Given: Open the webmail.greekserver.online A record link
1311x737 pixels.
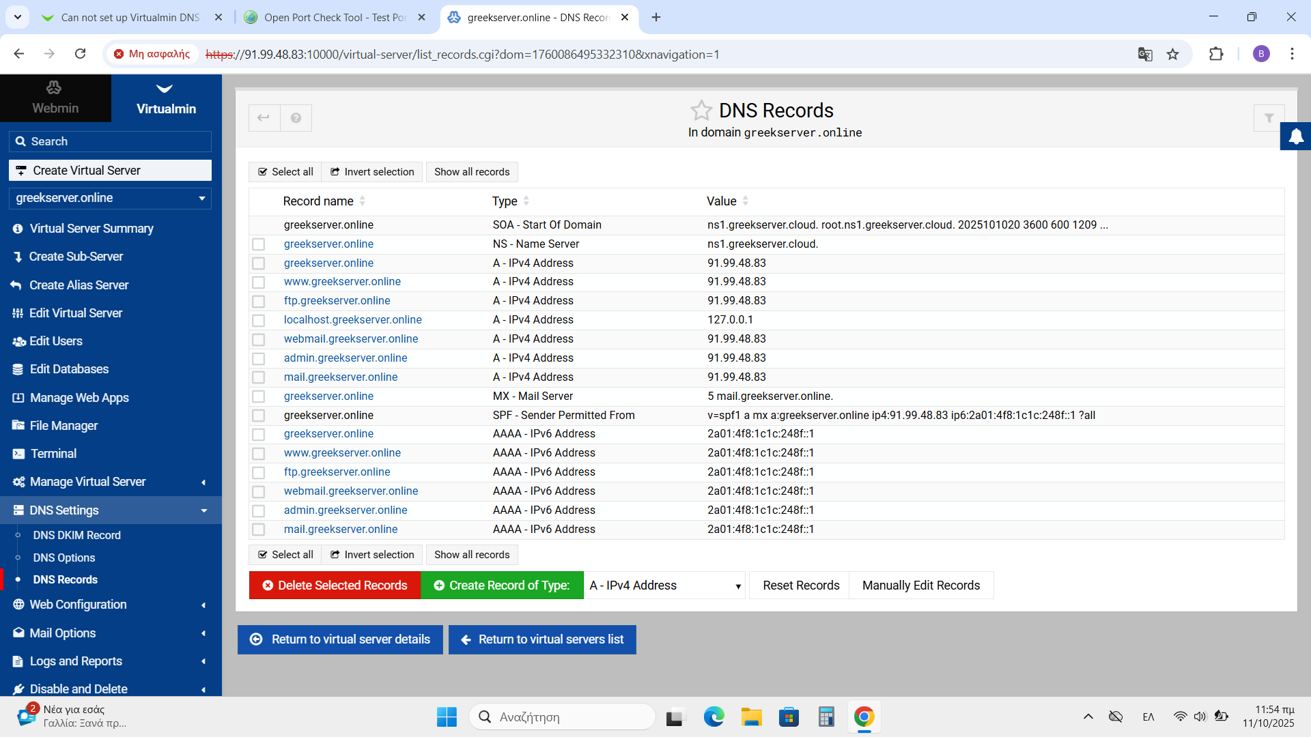Looking at the screenshot, I should (x=351, y=339).
